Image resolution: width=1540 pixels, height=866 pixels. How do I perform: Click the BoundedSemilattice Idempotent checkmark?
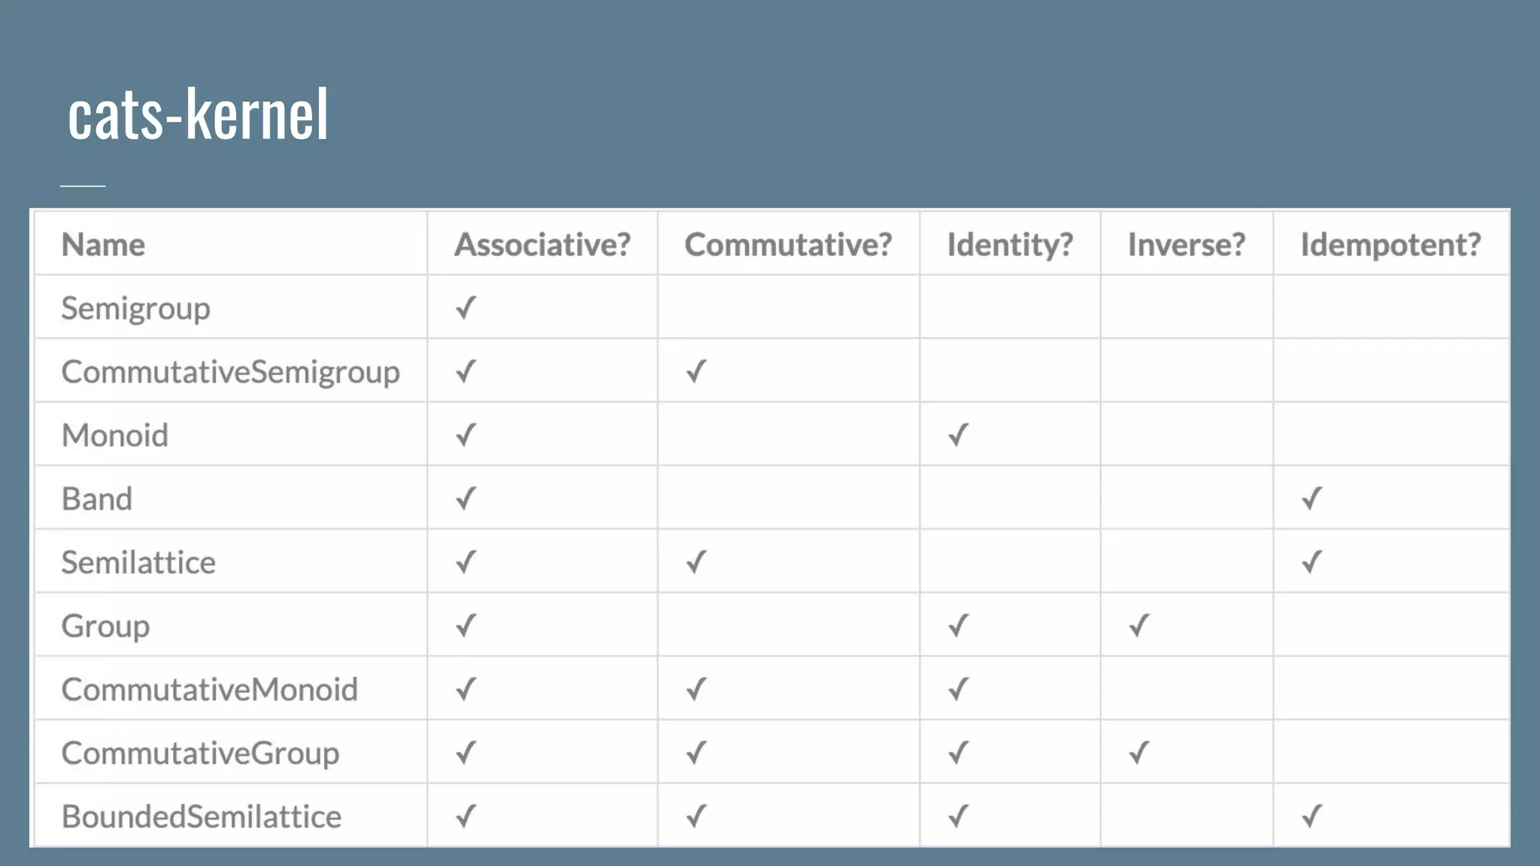pos(1312,816)
